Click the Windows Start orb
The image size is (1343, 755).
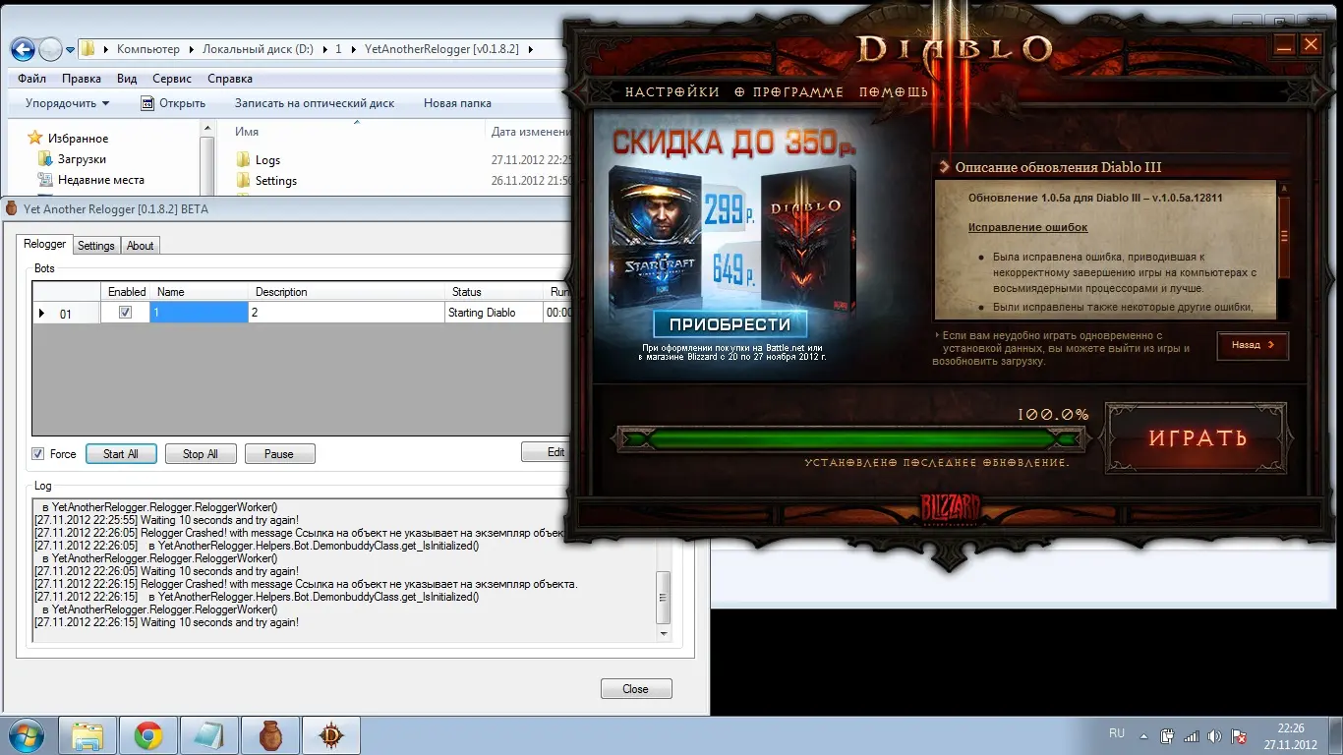point(24,735)
